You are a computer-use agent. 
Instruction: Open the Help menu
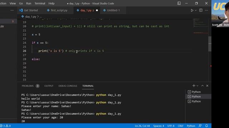(52, 3)
